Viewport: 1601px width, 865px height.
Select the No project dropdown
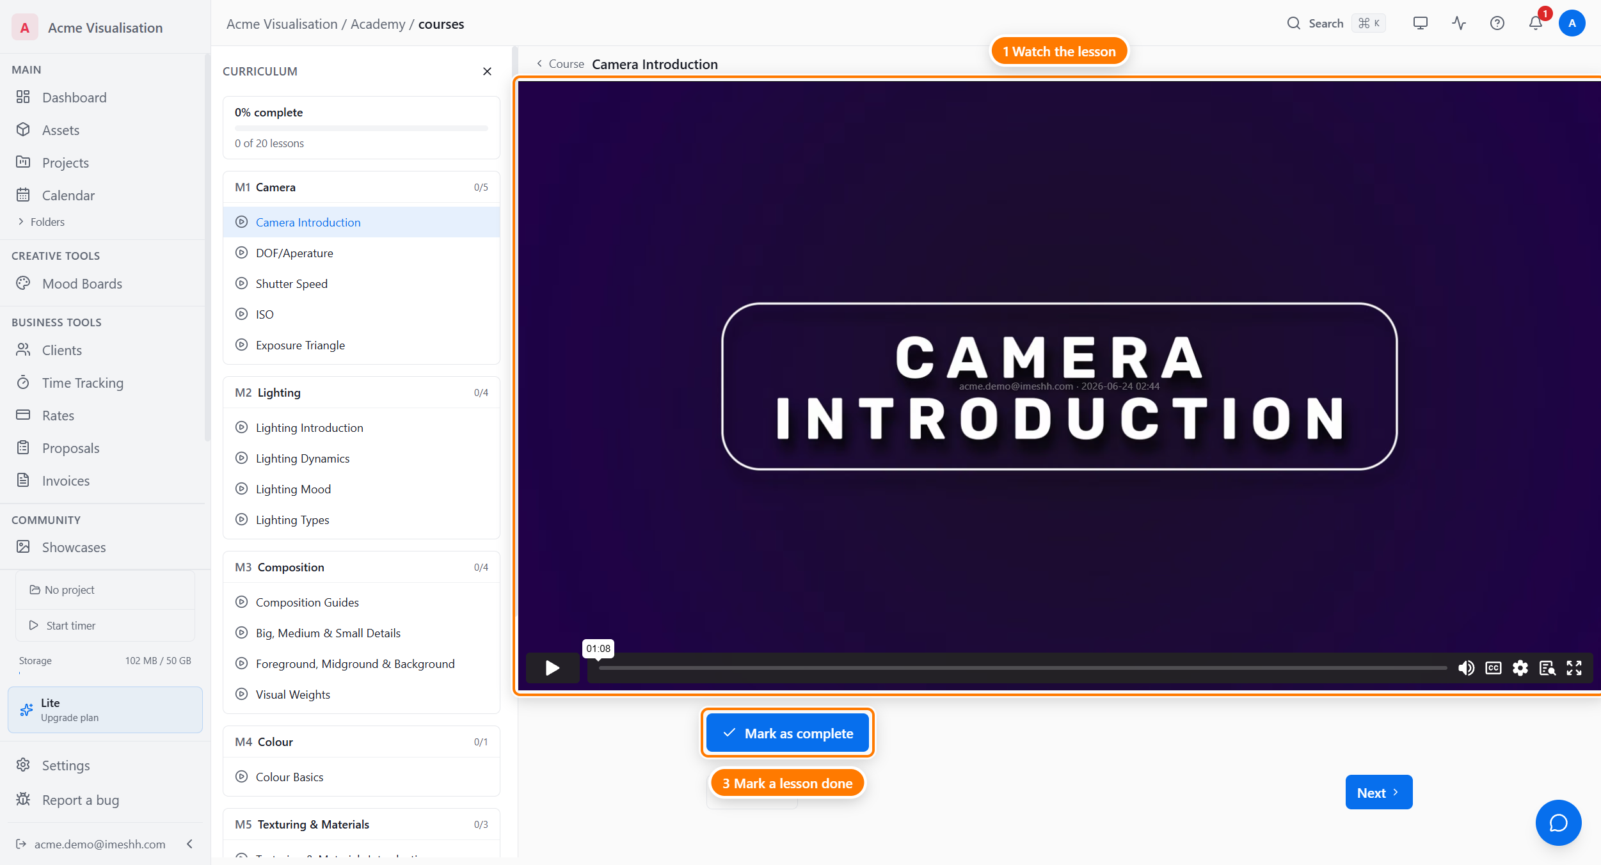coord(105,590)
